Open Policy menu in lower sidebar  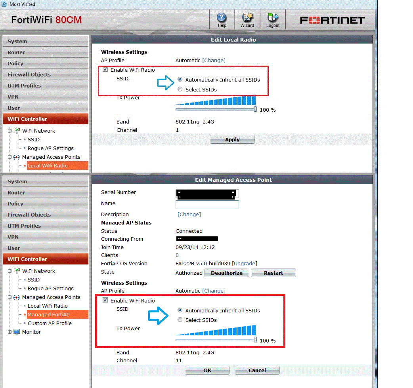coord(46,204)
